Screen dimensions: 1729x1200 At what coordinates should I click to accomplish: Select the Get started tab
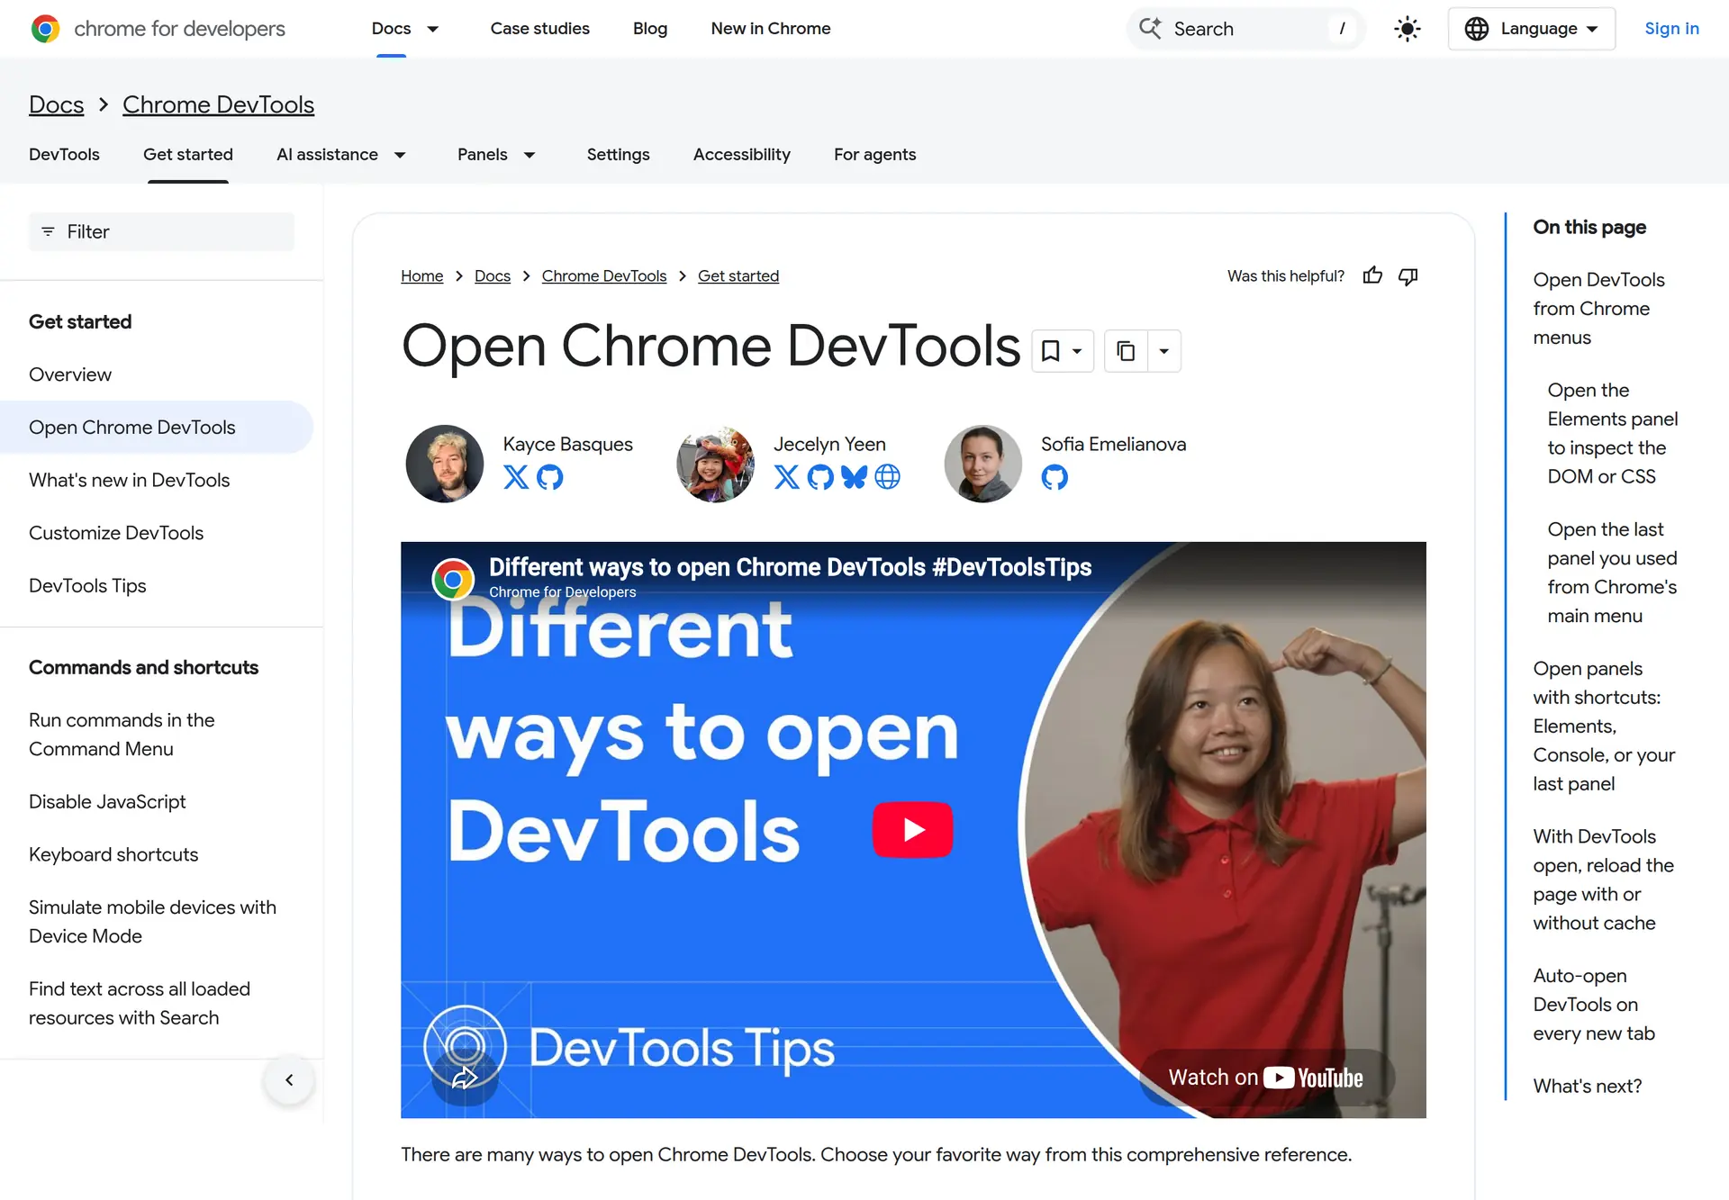coord(188,155)
